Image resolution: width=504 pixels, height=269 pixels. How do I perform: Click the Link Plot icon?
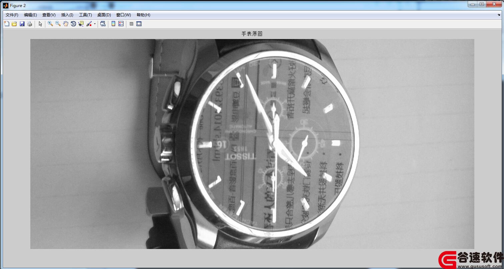pyautogui.click(x=103, y=24)
